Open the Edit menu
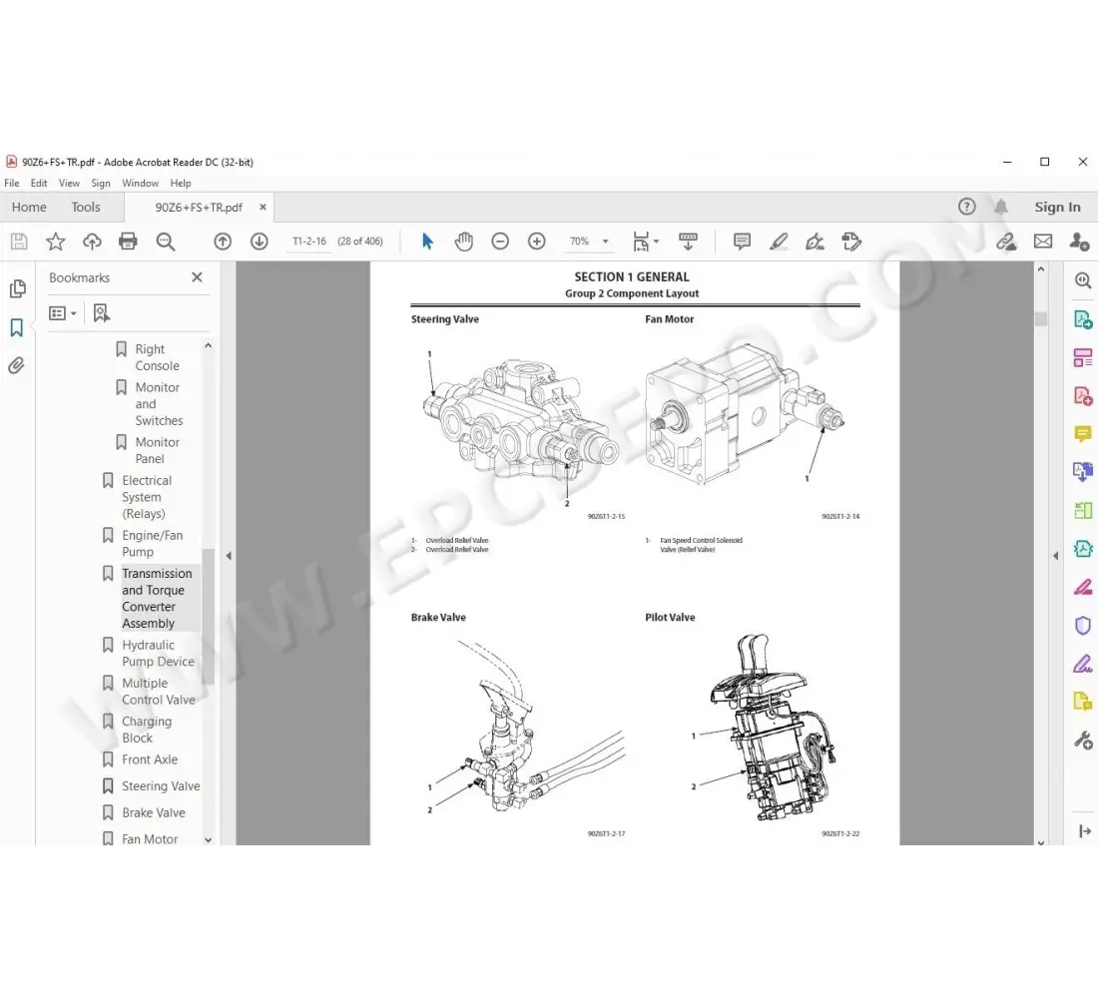The height and width of the screenshot is (998, 1098). pos(38,183)
